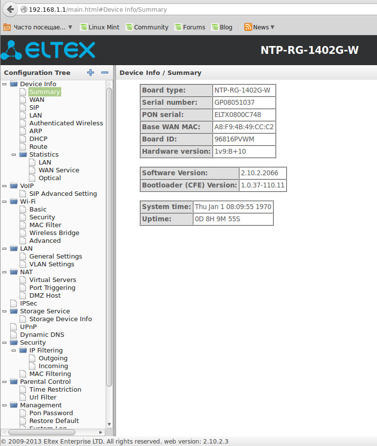
Task: Click the UPnP page icon
Action: click(x=13, y=327)
